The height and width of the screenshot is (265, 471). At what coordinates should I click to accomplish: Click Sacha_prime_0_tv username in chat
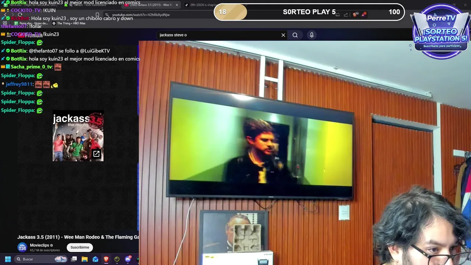tap(32, 67)
